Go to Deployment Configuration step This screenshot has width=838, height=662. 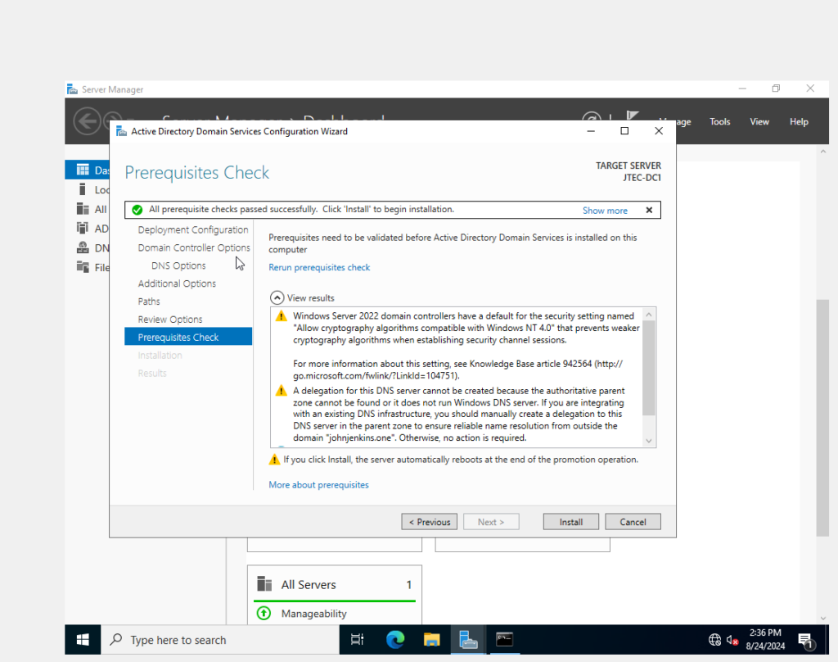pyautogui.click(x=193, y=229)
